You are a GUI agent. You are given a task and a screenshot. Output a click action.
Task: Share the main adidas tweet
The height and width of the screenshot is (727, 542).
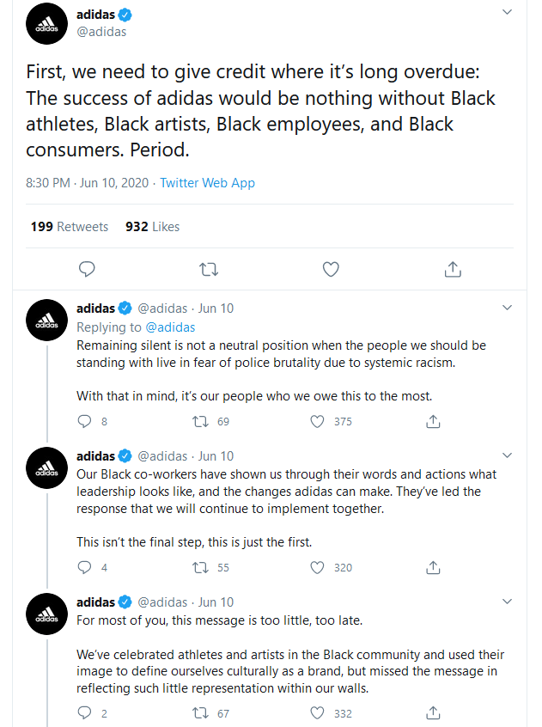click(453, 269)
